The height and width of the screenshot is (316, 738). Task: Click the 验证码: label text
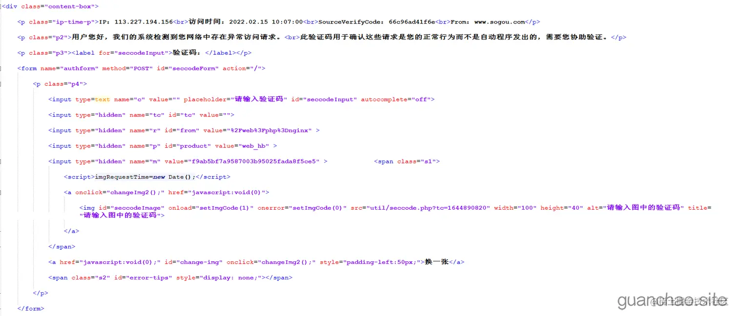click(188, 53)
